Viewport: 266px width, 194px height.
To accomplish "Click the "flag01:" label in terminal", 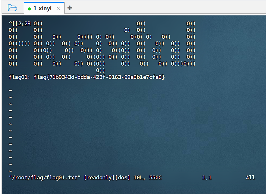I will [x=20, y=77].
